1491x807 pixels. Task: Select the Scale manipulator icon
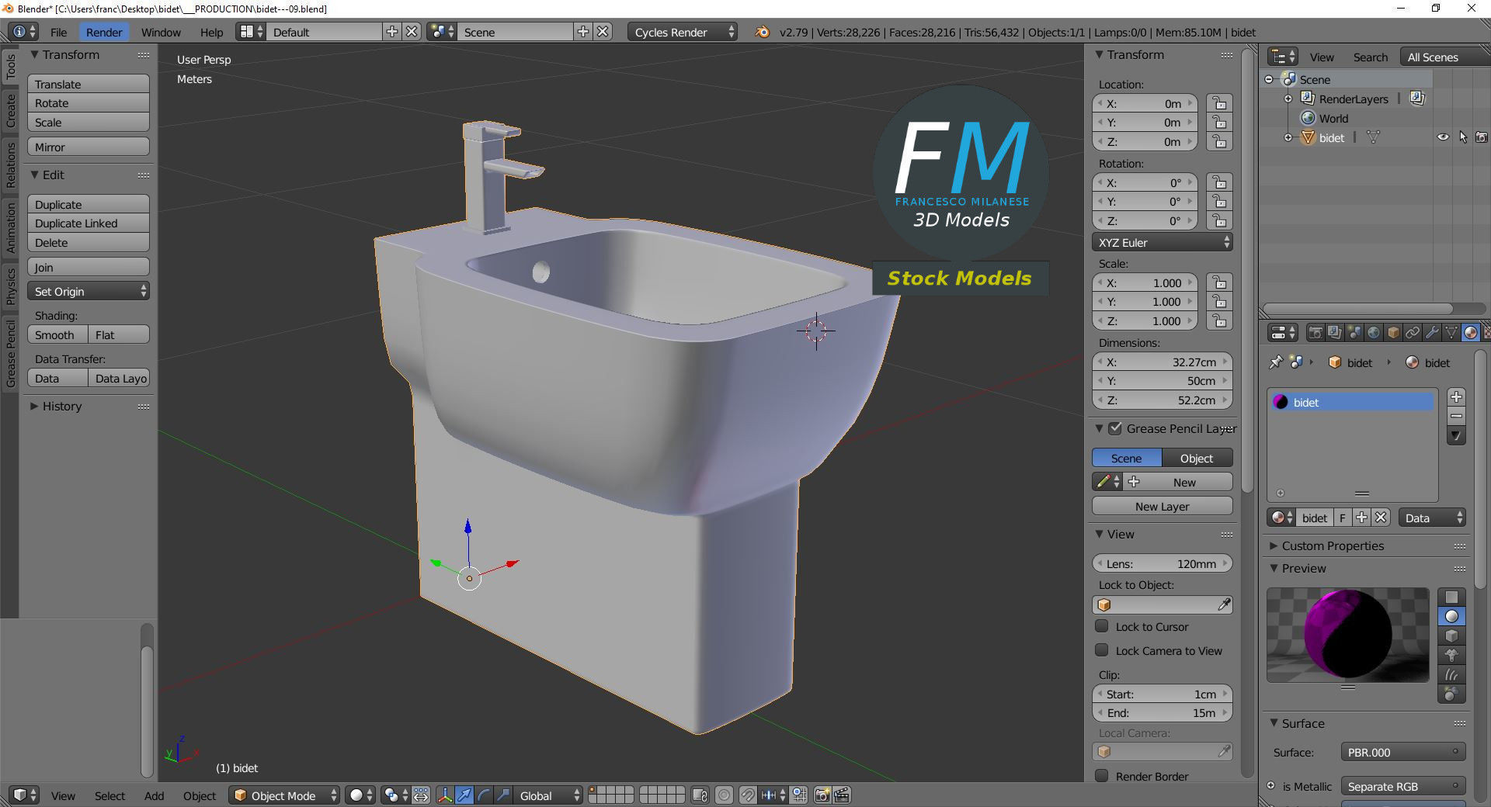click(503, 795)
